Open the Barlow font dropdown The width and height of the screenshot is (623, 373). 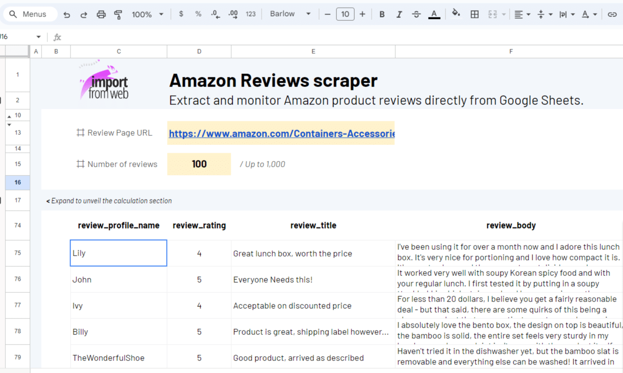tap(290, 14)
